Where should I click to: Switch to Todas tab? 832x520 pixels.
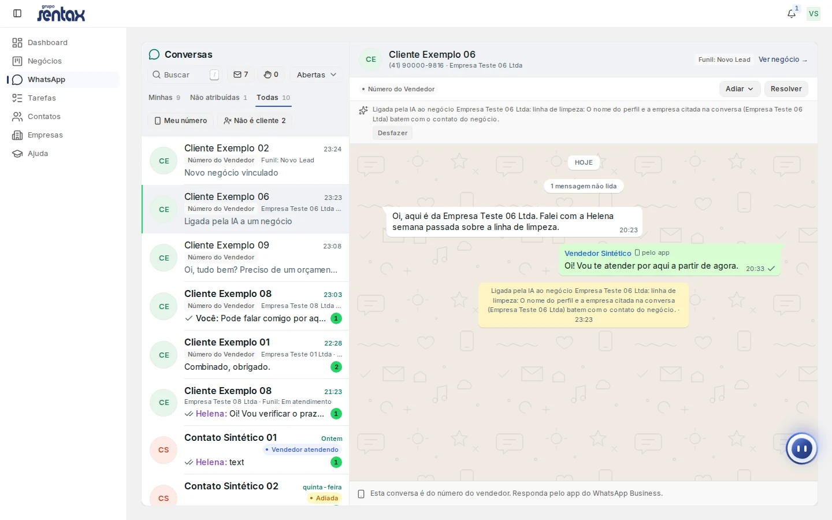coord(273,98)
